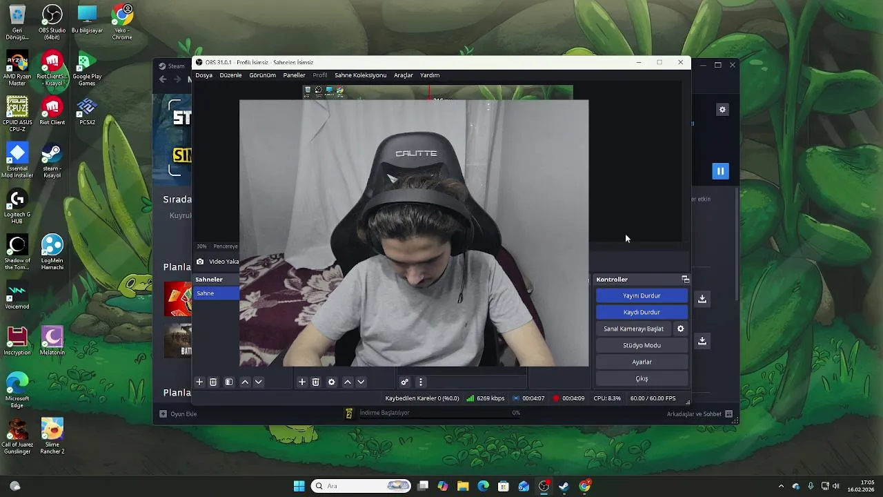This screenshot has height=497, width=883.
Task: Move source up arrow in sources toolbar
Action: click(x=348, y=382)
